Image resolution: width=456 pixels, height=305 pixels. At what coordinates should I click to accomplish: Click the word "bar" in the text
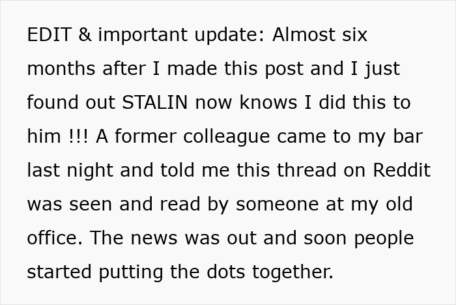pos(408,136)
